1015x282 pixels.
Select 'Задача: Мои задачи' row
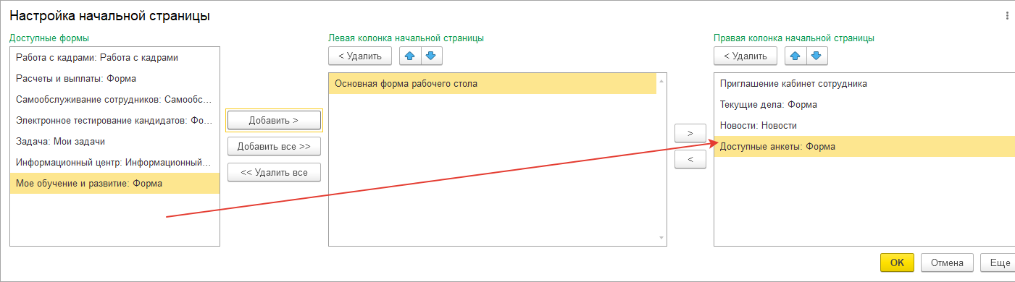point(114,141)
